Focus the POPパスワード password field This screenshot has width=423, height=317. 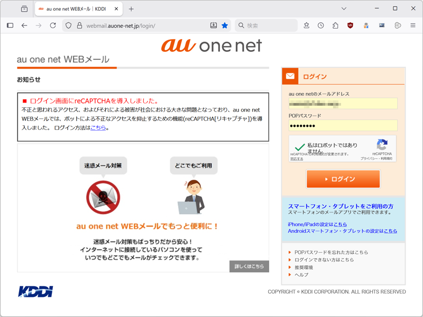pyautogui.click(x=343, y=126)
